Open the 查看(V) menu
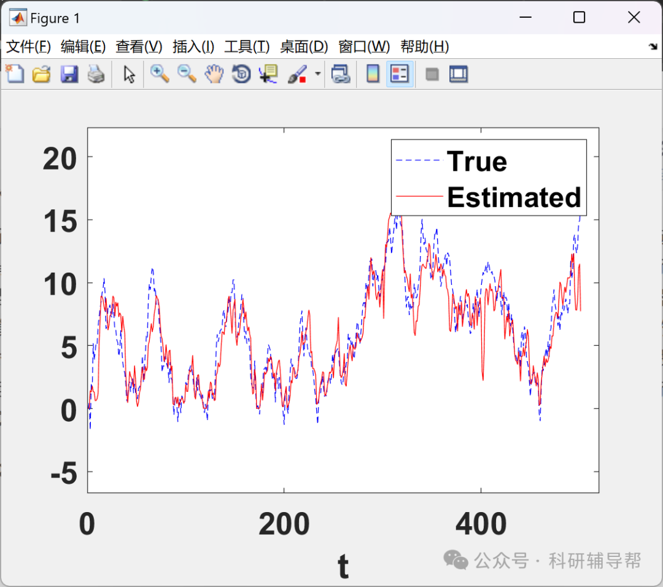663x587 pixels. coord(139,47)
